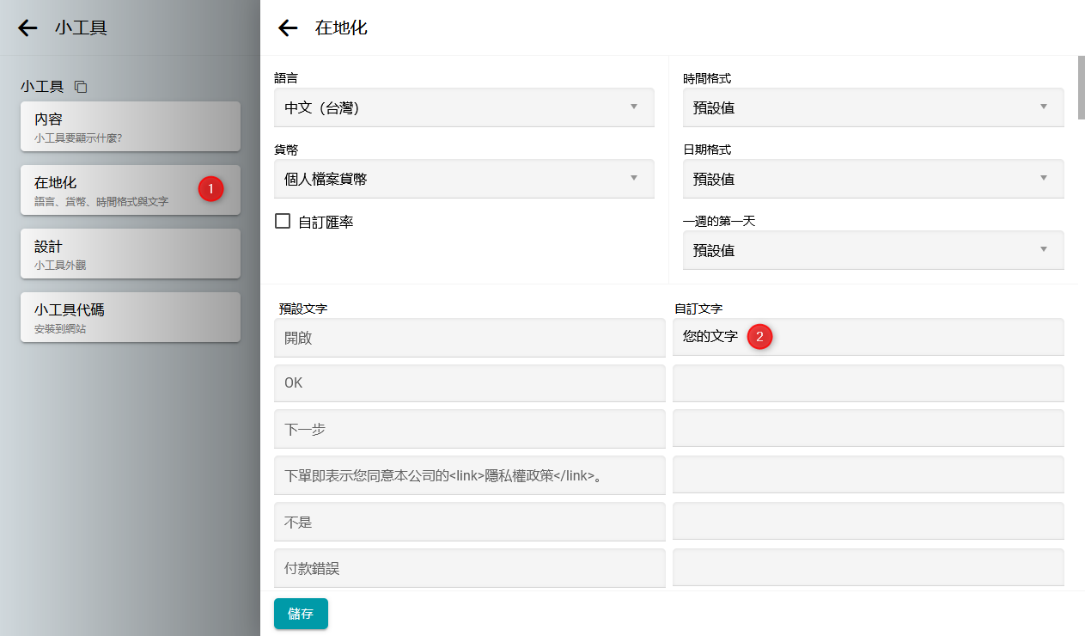The width and height of the screenshot is (1085, 636).
Task: Click custom text field for OK
Action: click(x=868, y=382)
